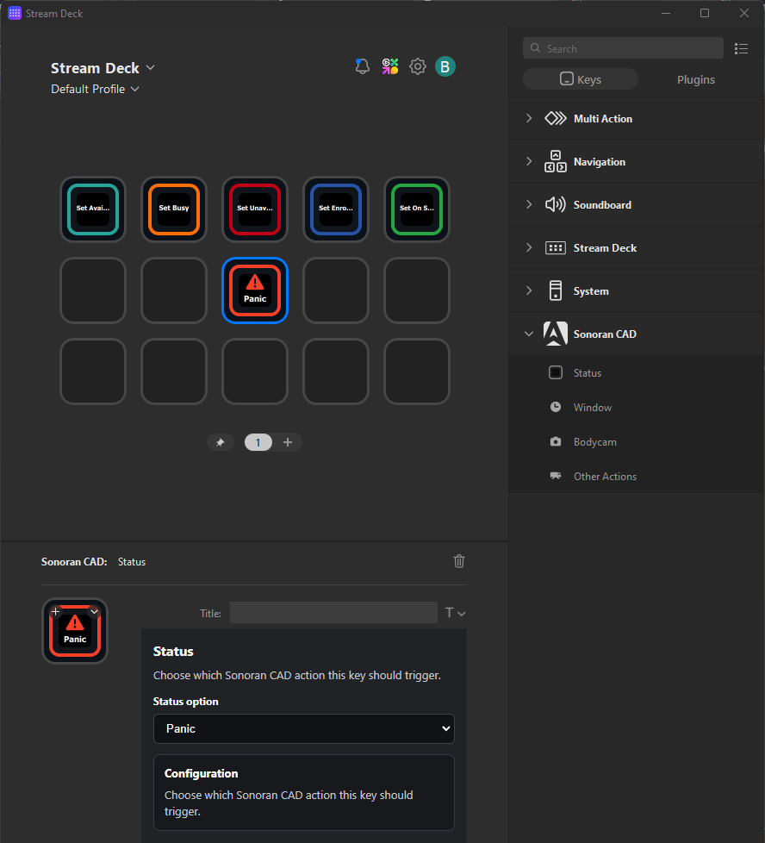The height and width of the screenshot is (843, 765).
Task: Click the notifications bell icon
Action: (363, 66)
